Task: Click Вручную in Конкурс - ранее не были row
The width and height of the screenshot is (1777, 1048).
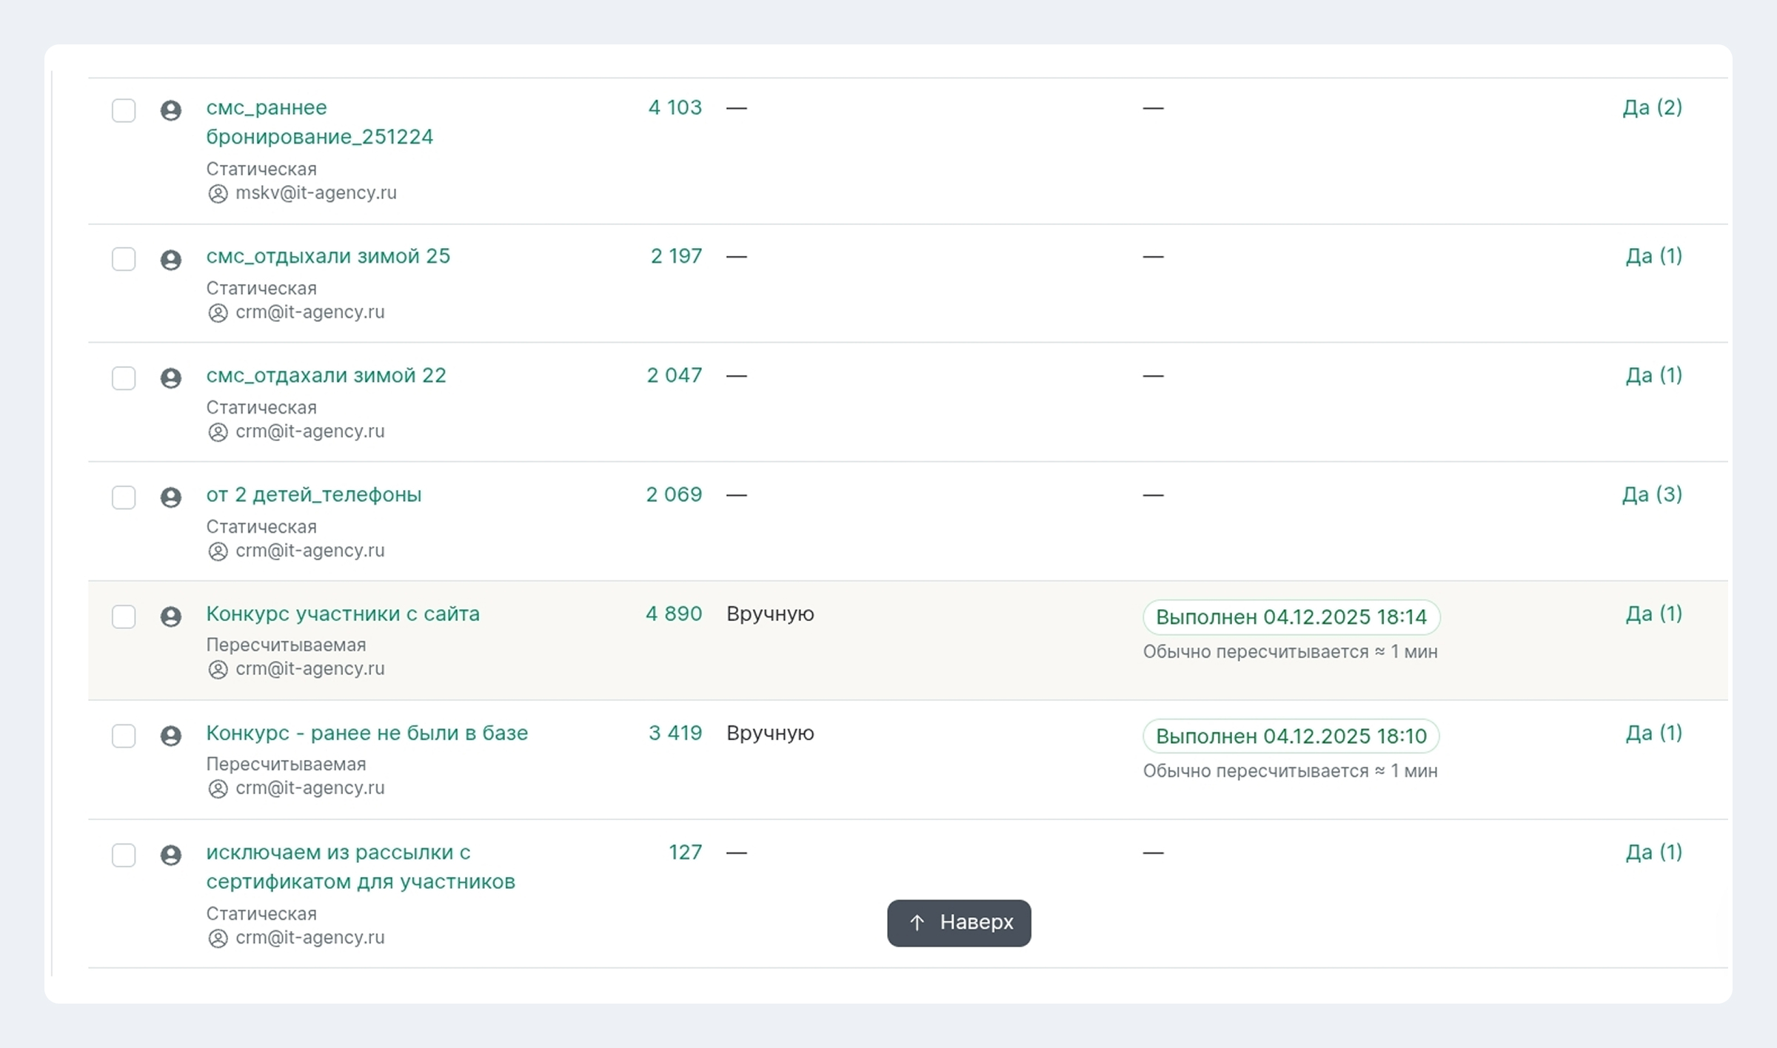Action: point(770,733)
